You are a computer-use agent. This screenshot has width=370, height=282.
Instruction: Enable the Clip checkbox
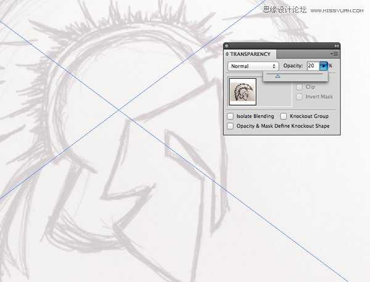tap(299, 87)
